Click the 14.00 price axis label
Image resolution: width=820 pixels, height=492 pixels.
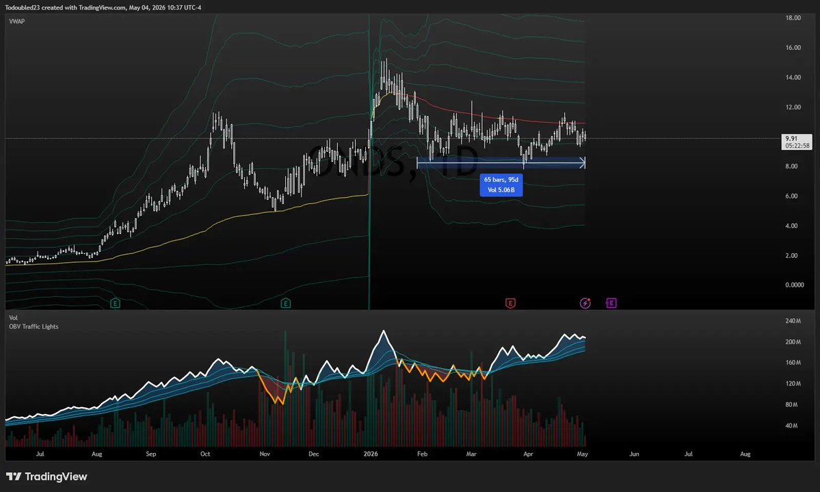pos(793,77)
